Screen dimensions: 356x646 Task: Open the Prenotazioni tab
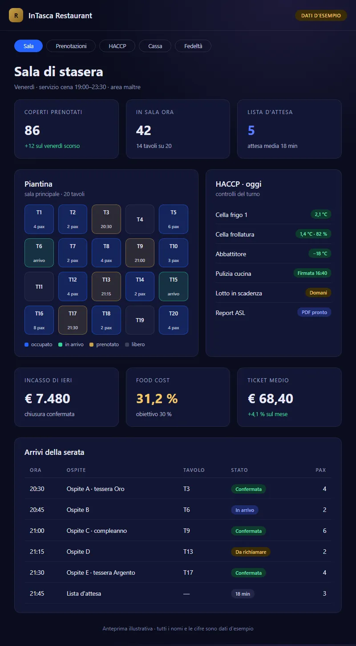71,46
